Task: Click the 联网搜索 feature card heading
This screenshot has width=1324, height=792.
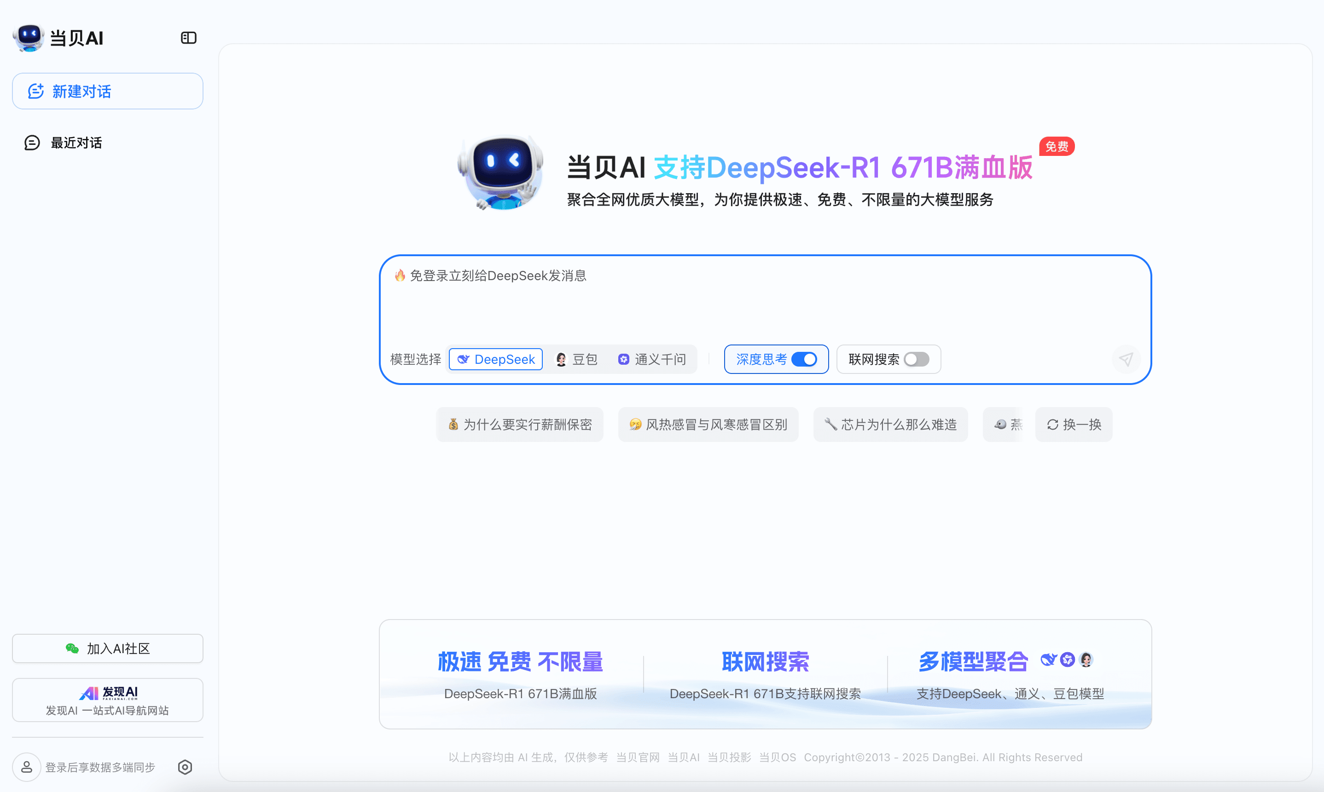Action: (765, 662)
